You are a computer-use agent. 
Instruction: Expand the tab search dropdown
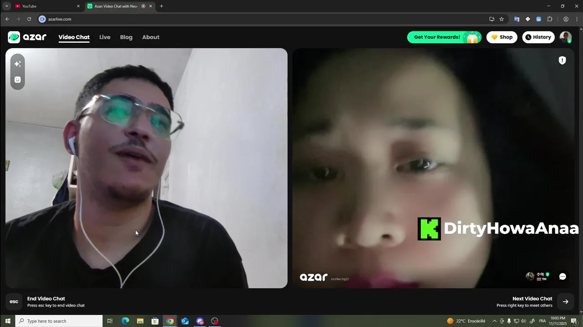point(6,6)
